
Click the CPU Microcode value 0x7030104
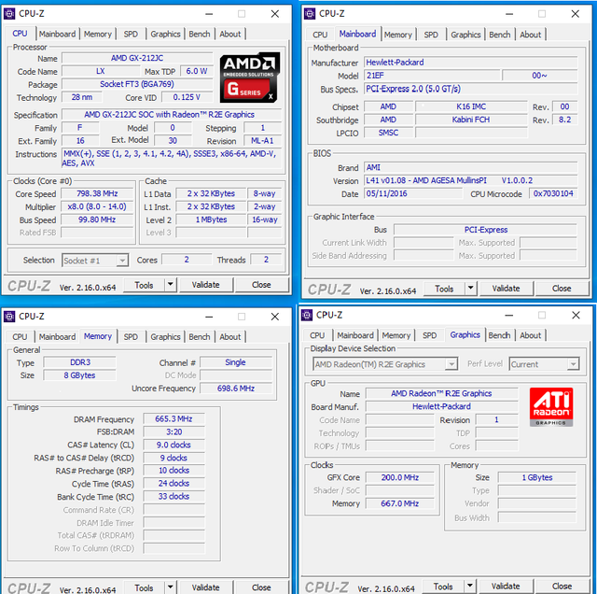pyautogui.click(x=553, y=193)
